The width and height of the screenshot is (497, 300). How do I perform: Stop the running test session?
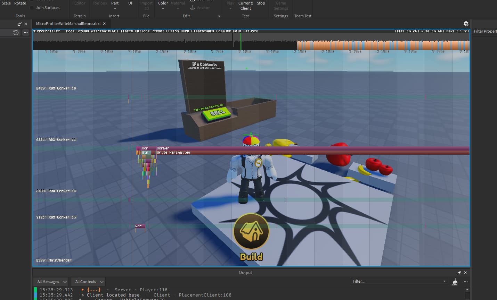click(x=261, y=3)
